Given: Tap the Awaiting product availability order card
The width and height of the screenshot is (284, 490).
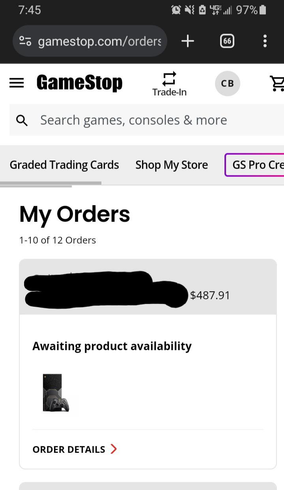Looking at the screenshot, I should point(112,346).
